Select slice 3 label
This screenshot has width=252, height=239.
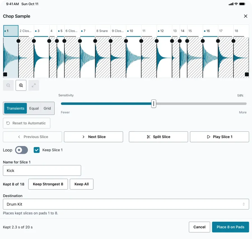point(41,31)
